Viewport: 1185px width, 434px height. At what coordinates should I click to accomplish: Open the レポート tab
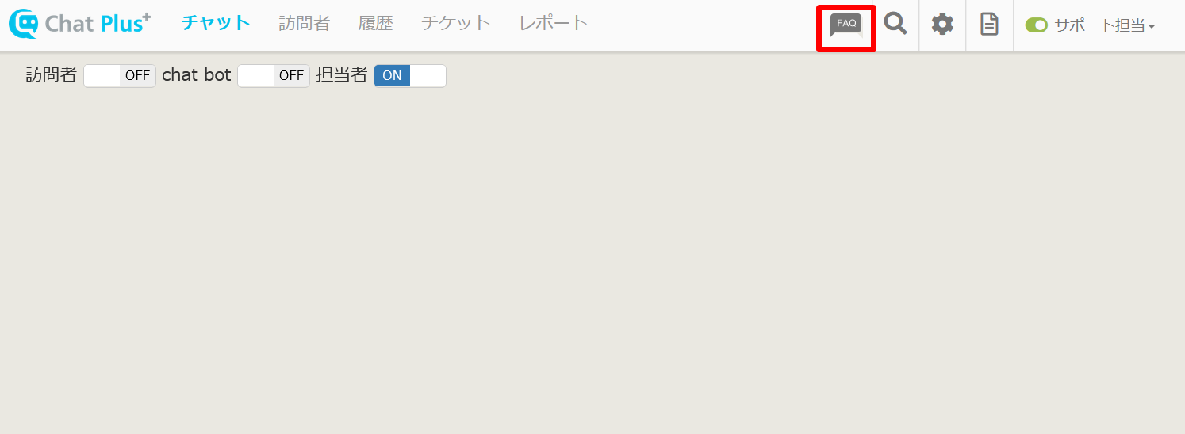tap(554, 23)
